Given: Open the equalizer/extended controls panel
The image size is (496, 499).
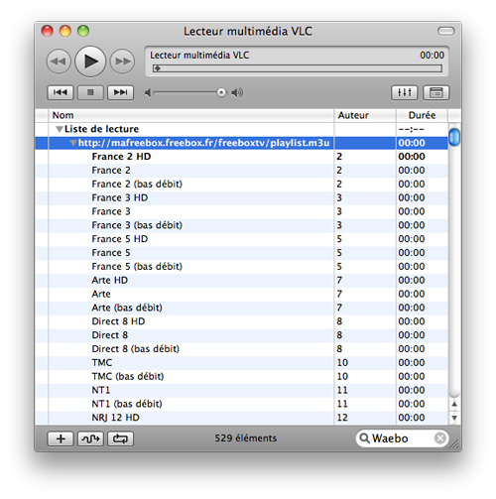Looking at the screenshot, I should [x=405, y=92].
